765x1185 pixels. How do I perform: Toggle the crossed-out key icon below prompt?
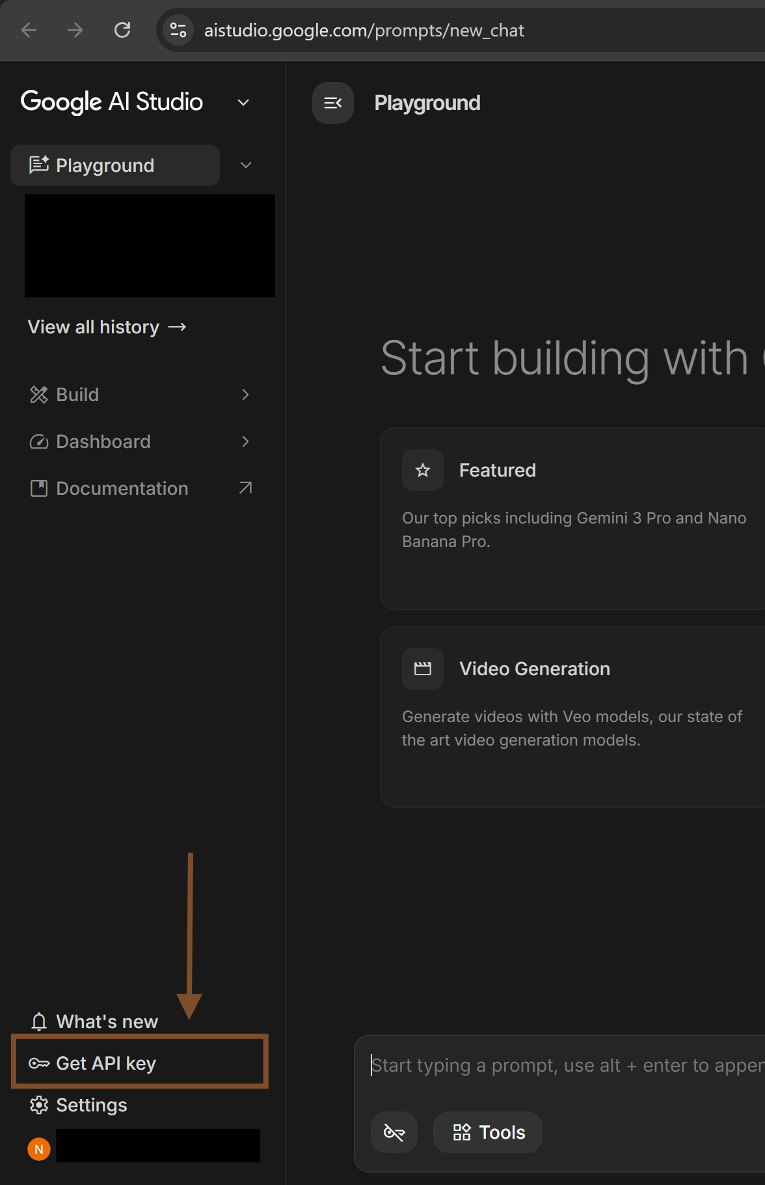point(394,1132)
